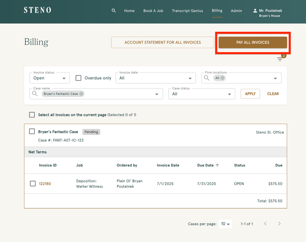Expand the Case name dropdown arrow
Viewport: 306px width, 242px height.
click(157, 94)
